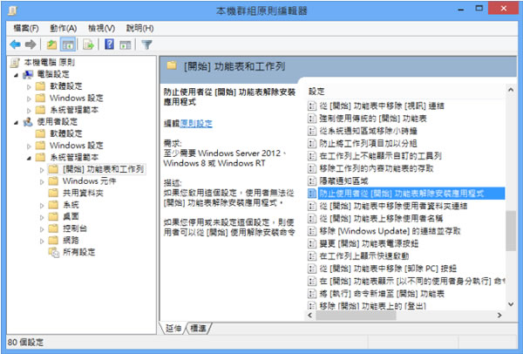Go up one level with folder-up icon

point(51,44)
